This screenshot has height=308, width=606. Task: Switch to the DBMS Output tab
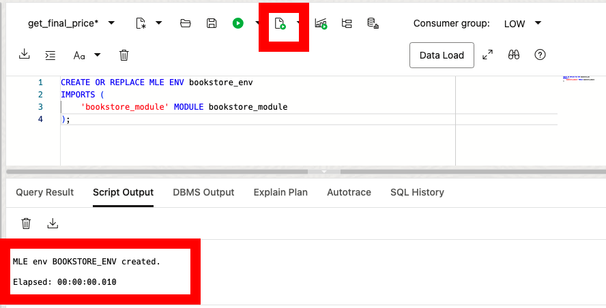pyautogui.click(x=203, y=192)
